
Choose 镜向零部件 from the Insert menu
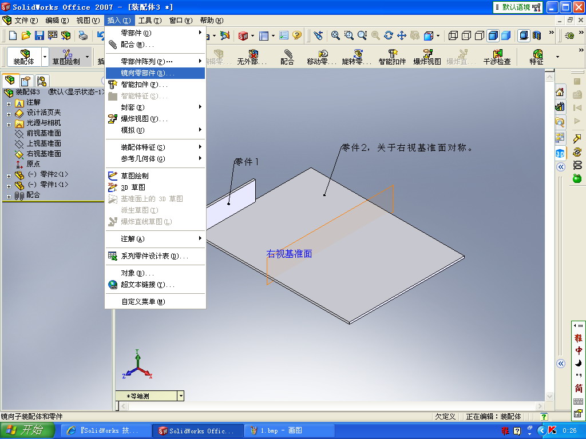(155, 73)
